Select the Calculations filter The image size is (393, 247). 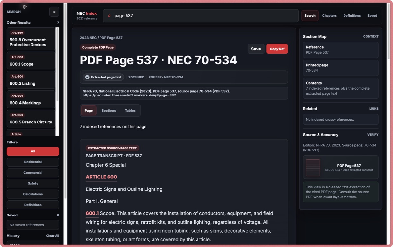33,194
